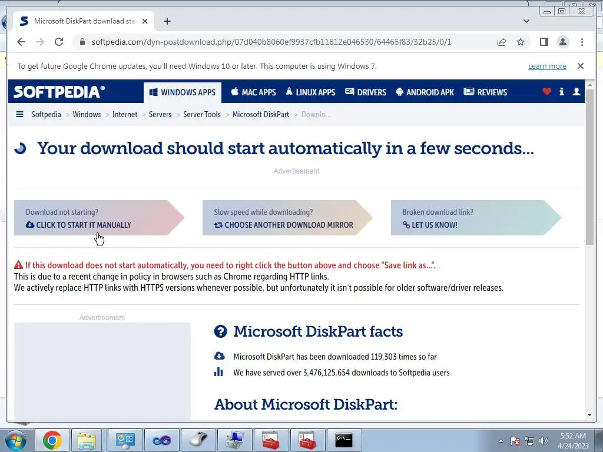Viewport: 603px width, 452px height.
Task: Open the Windows Start button
Action: (x=15, y=440)
